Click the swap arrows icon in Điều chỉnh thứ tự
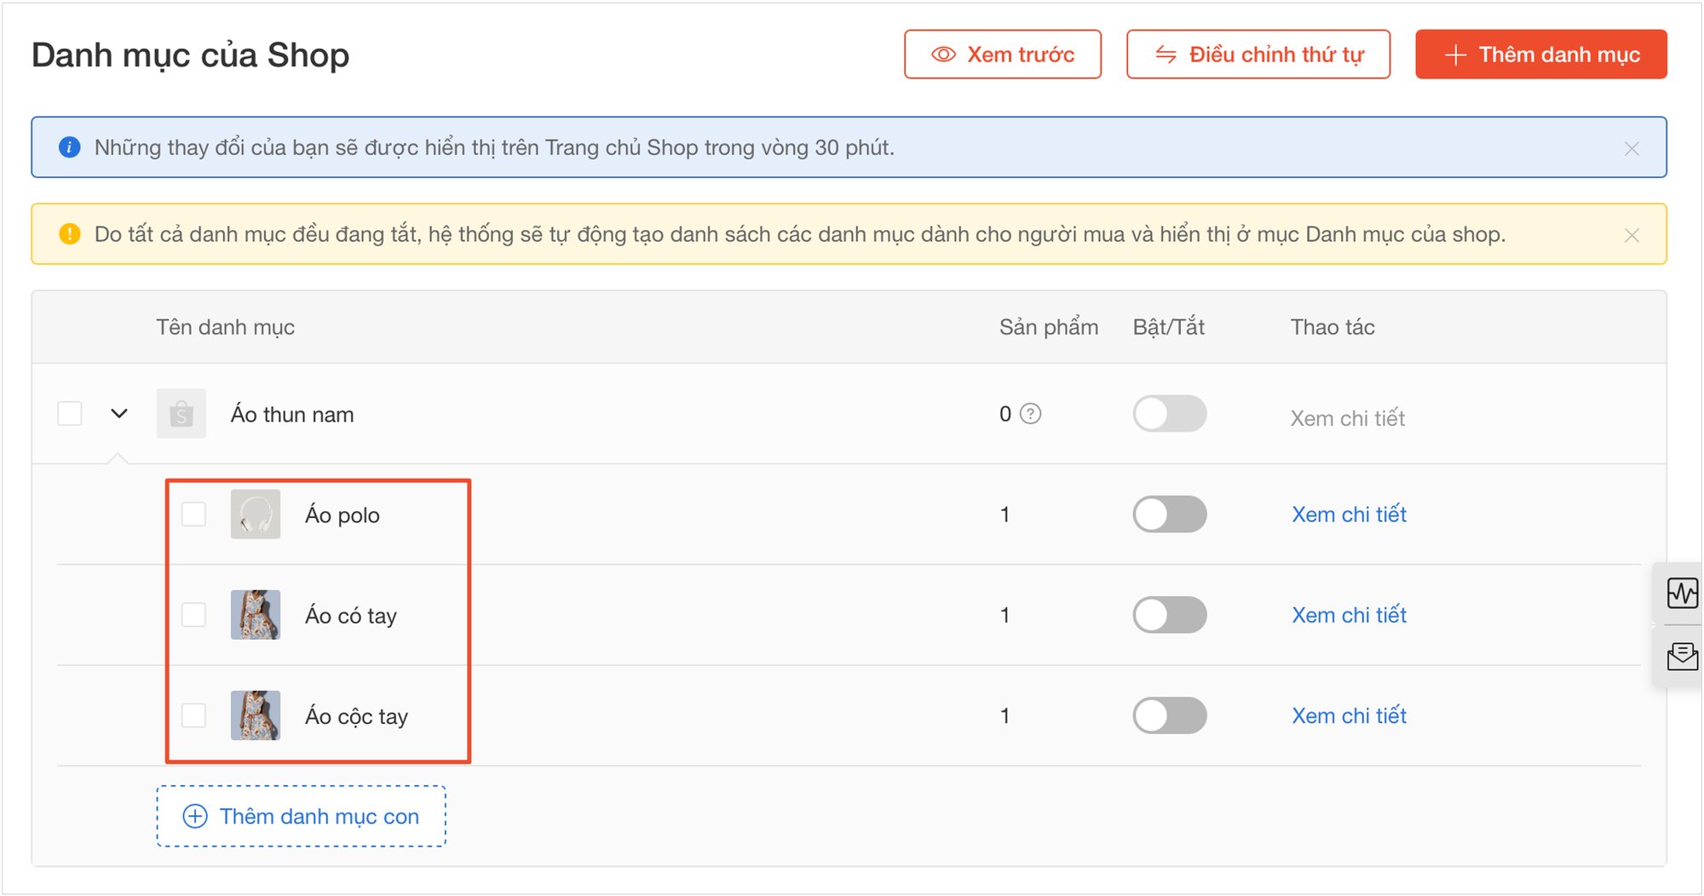Image resolution: width=1704 pixels, height=896 pixels. [x=1164, y=54]
